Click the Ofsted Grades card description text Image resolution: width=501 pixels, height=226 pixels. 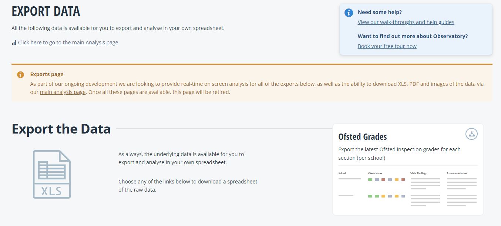(400, 154)
